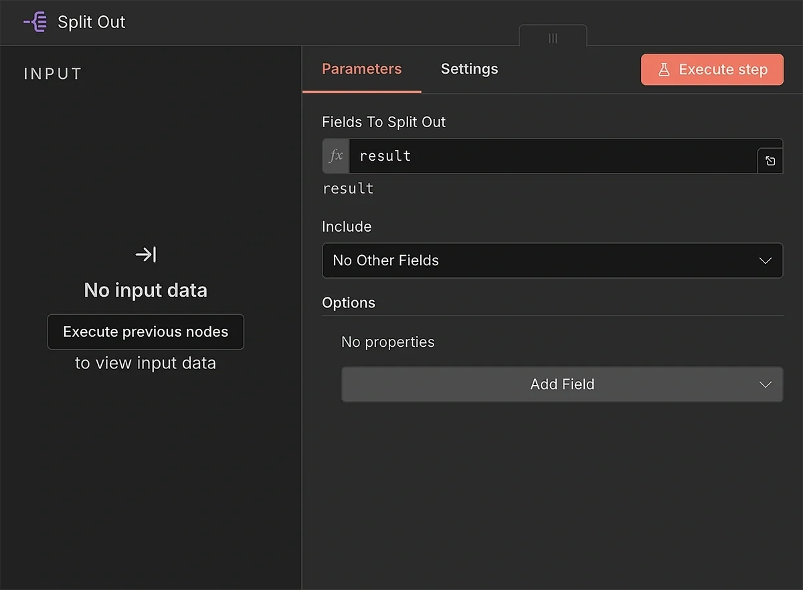Switch to the Settings tab
This screenshot has height=590, width=803.
click(469, 68)
